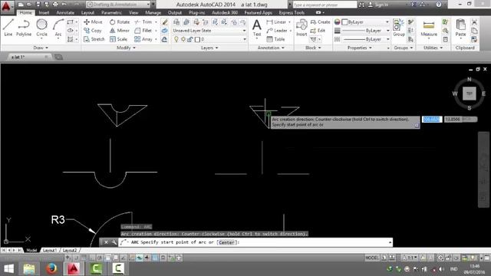Switch to the View ribbon tab

(133, 13)
